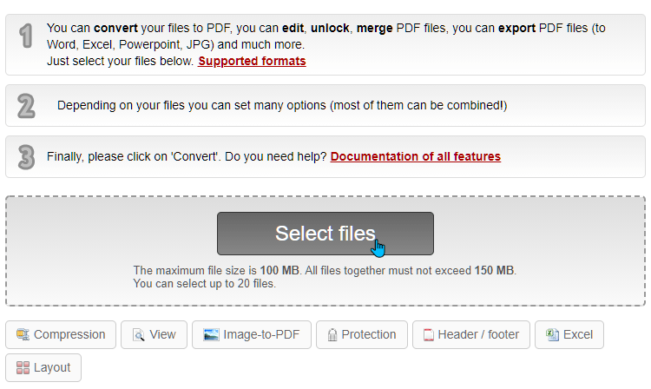Open the Compression options tab label

coord(69,335)
